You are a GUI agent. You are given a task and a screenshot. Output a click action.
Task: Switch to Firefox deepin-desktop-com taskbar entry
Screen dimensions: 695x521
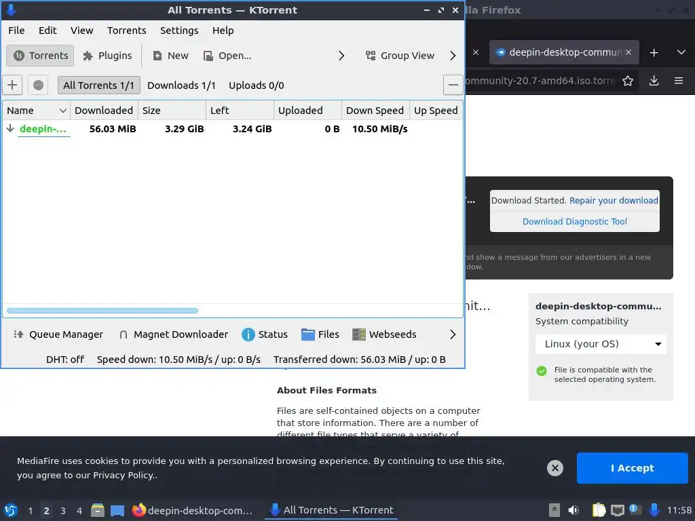coord(192,510)
